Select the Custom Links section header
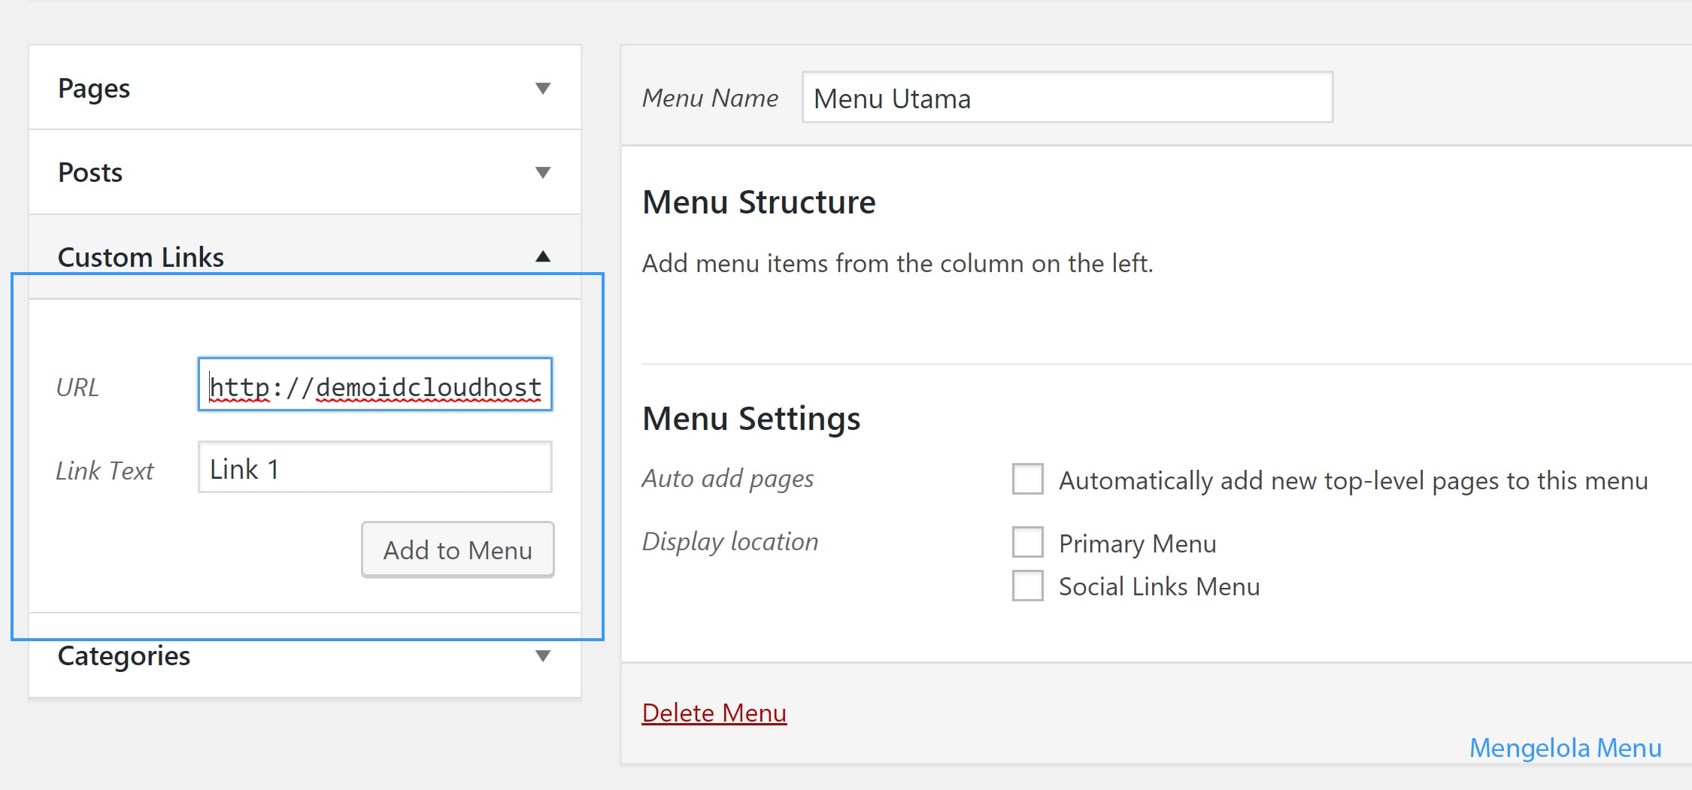 [x=141, y=256]
